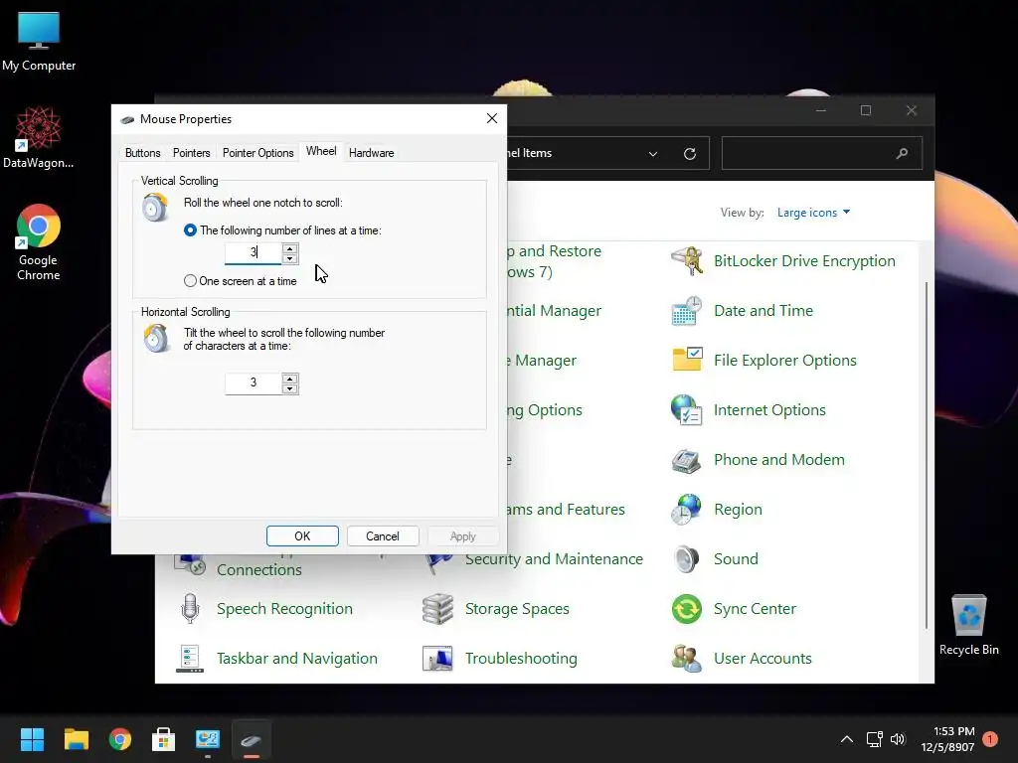Select 'The following number of lines' option
Screen dimensions: 1018x763
tap(190, 230)
